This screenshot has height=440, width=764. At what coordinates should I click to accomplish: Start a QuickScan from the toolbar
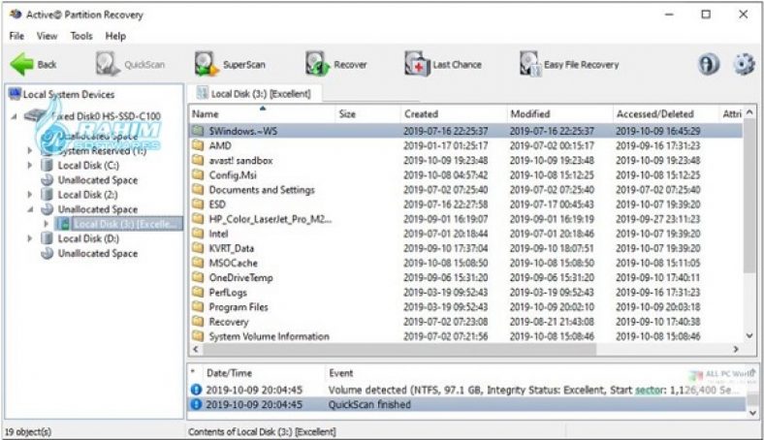(130, 64)
